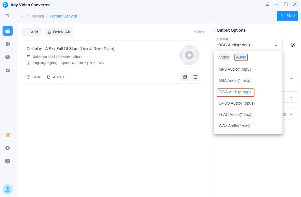Image resolution: width=301 pixels, height=197 pixels.
Task: Click the help question mark icon
Action: 8,161
